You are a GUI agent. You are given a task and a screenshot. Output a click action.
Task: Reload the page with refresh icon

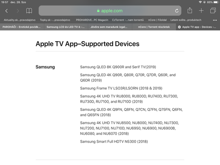point(177,11)
